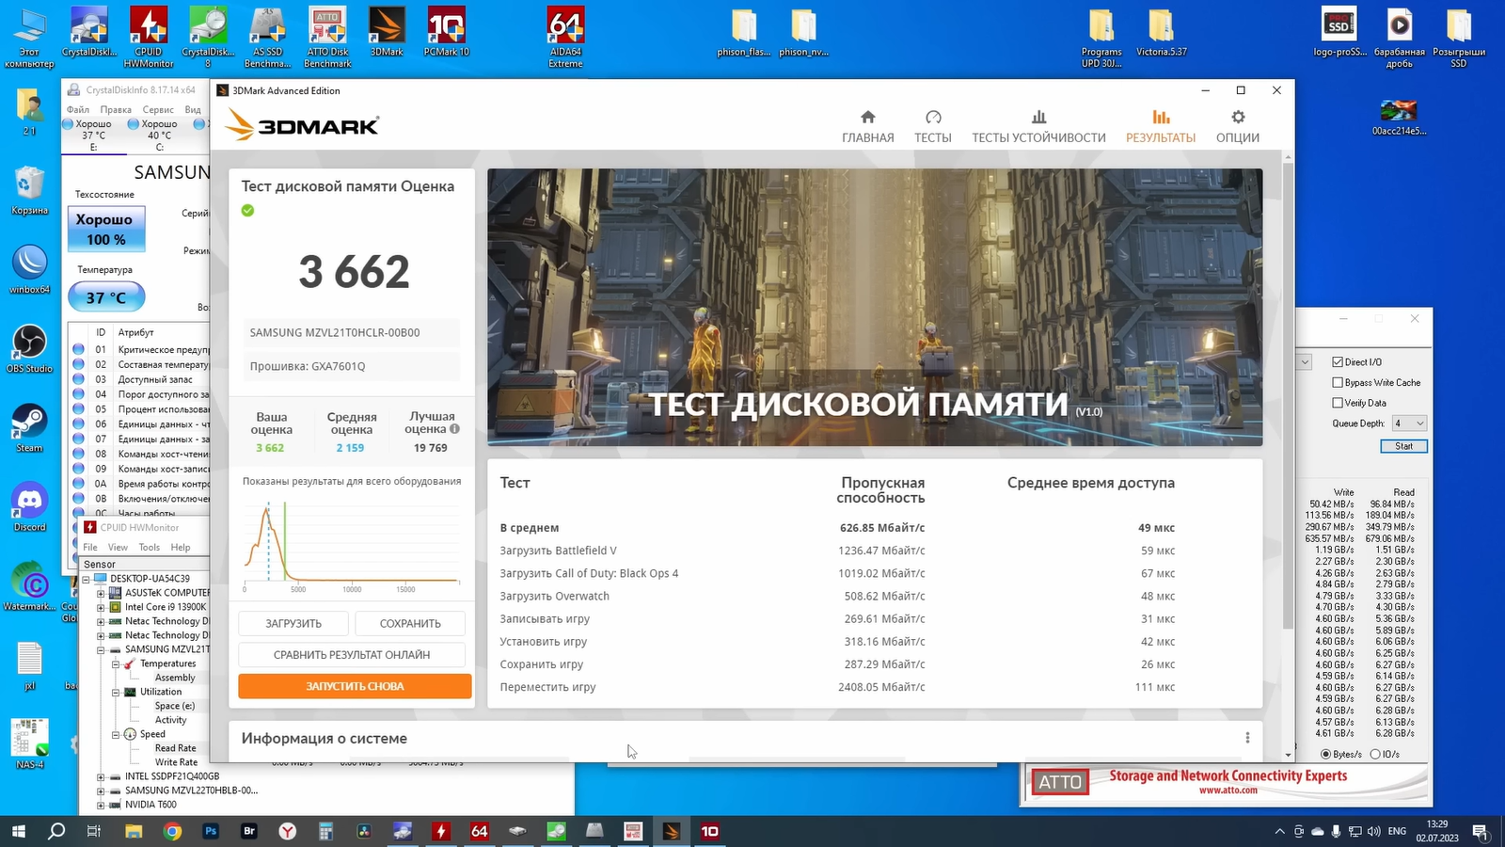Click the СРАВНИТЬ РЕЗУЛЬТАТ ОНЛАЙН button
The image size is (1505, 847).
(x=352, y=655)
